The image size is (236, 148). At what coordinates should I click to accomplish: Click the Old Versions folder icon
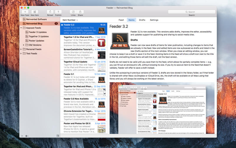27,45
